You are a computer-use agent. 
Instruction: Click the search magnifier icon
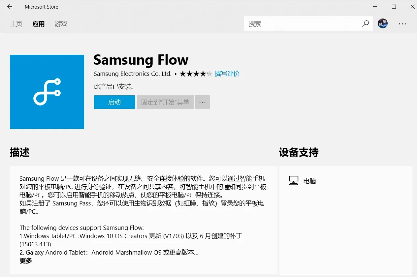click(x=365, y=24)
